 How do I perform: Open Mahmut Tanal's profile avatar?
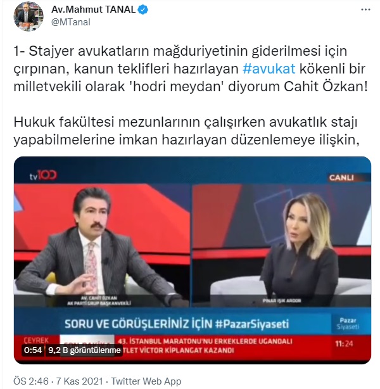28,16
